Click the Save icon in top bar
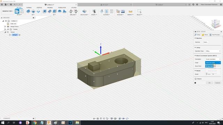 pyautogui.click(x=11, y=5)
